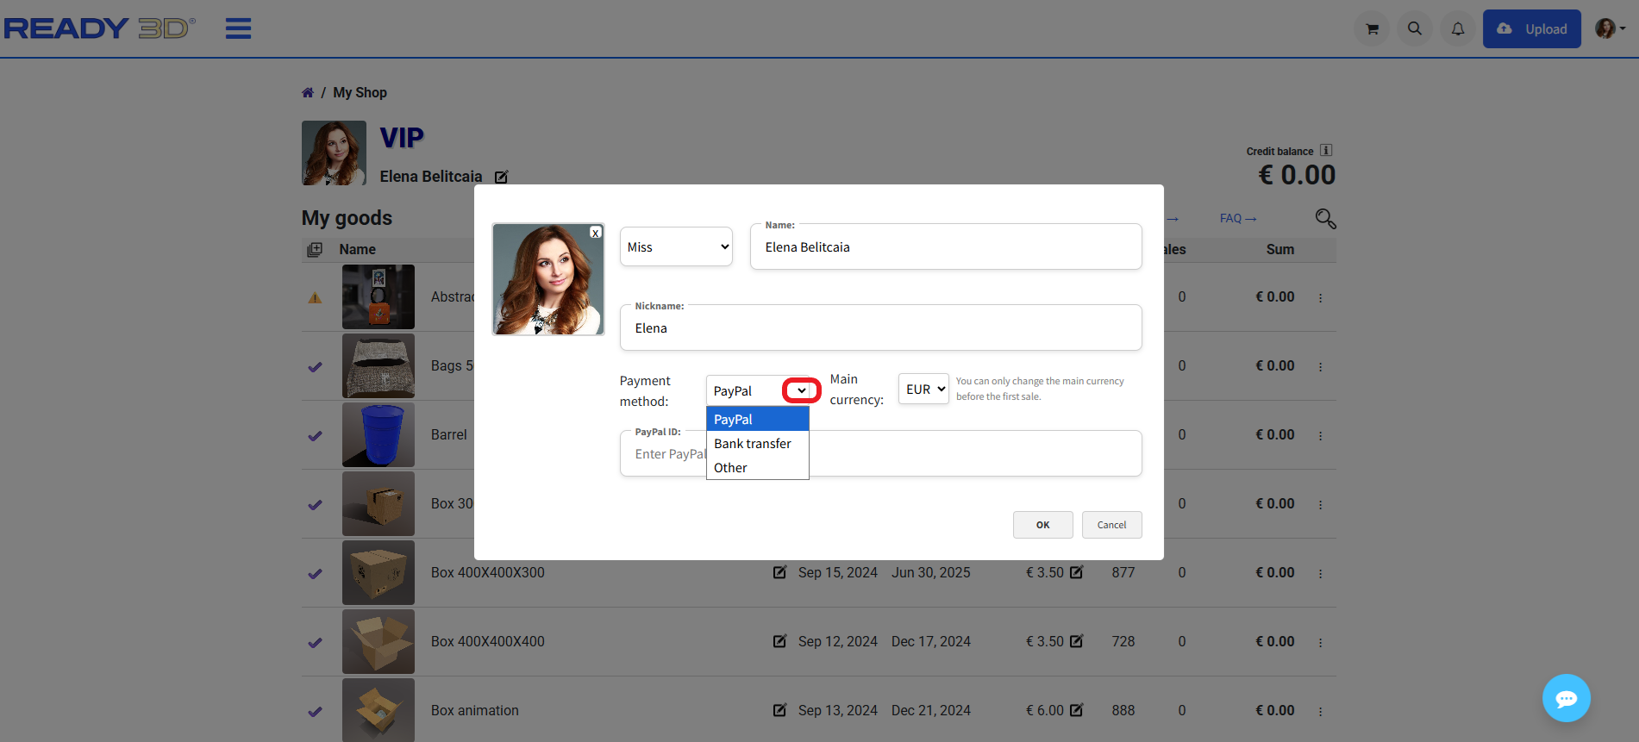Click the Name input field
This screenshot has width=1639, height=742.
point(946,246)
